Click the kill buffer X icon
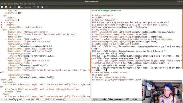183x103 pixels. tap(15, 7)
